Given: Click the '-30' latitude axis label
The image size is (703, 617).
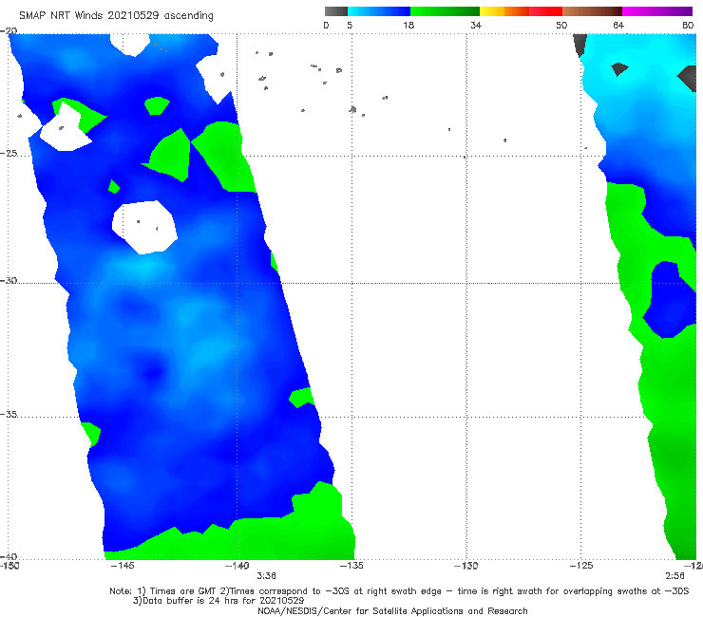Looking at the screenshot, I should 9,280.
